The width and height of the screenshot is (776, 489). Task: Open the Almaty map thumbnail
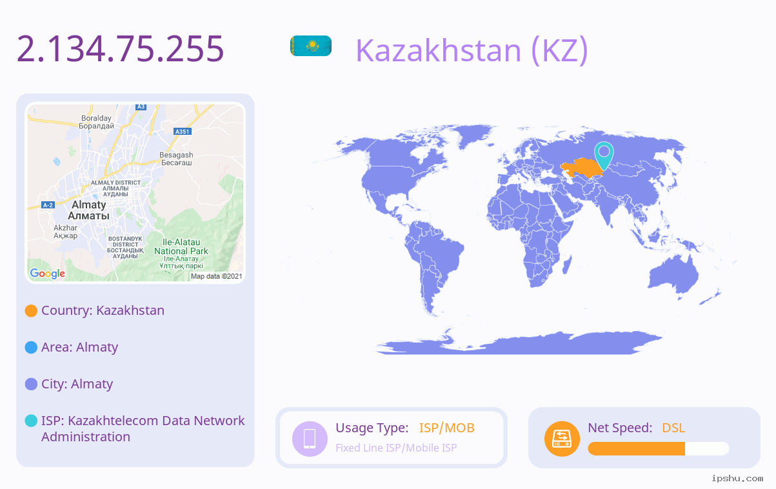(x=135, y=193)
